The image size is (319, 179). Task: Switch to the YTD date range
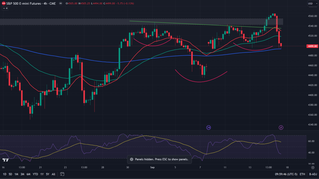[35, 174]
